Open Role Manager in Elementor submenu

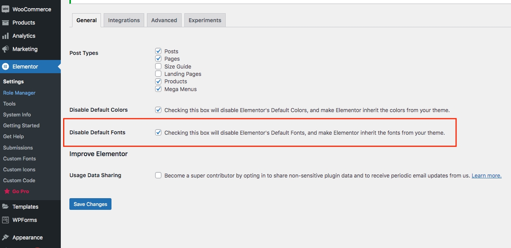pyautogui.click(x=19, y=93)
